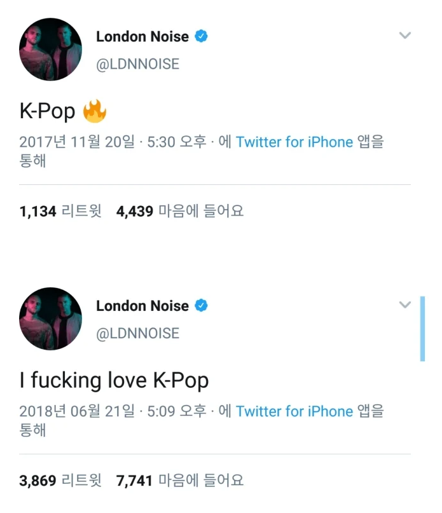The width and height of the screenshot is (442, 513).
Task: Open the dropdown menu on the first tweet
Action: click(405, 36)
